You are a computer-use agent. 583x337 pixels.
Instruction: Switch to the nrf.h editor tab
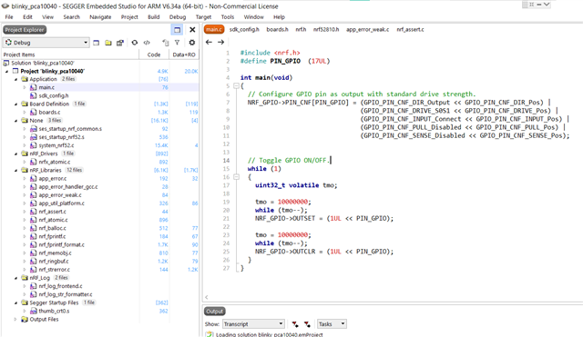pos(301,29)
